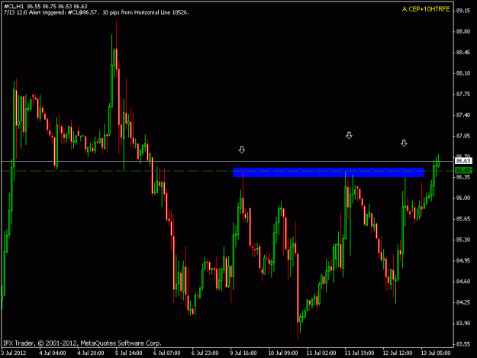
Task: Click the '13 Jul 05:00' time label
Action: pos(436,353)
